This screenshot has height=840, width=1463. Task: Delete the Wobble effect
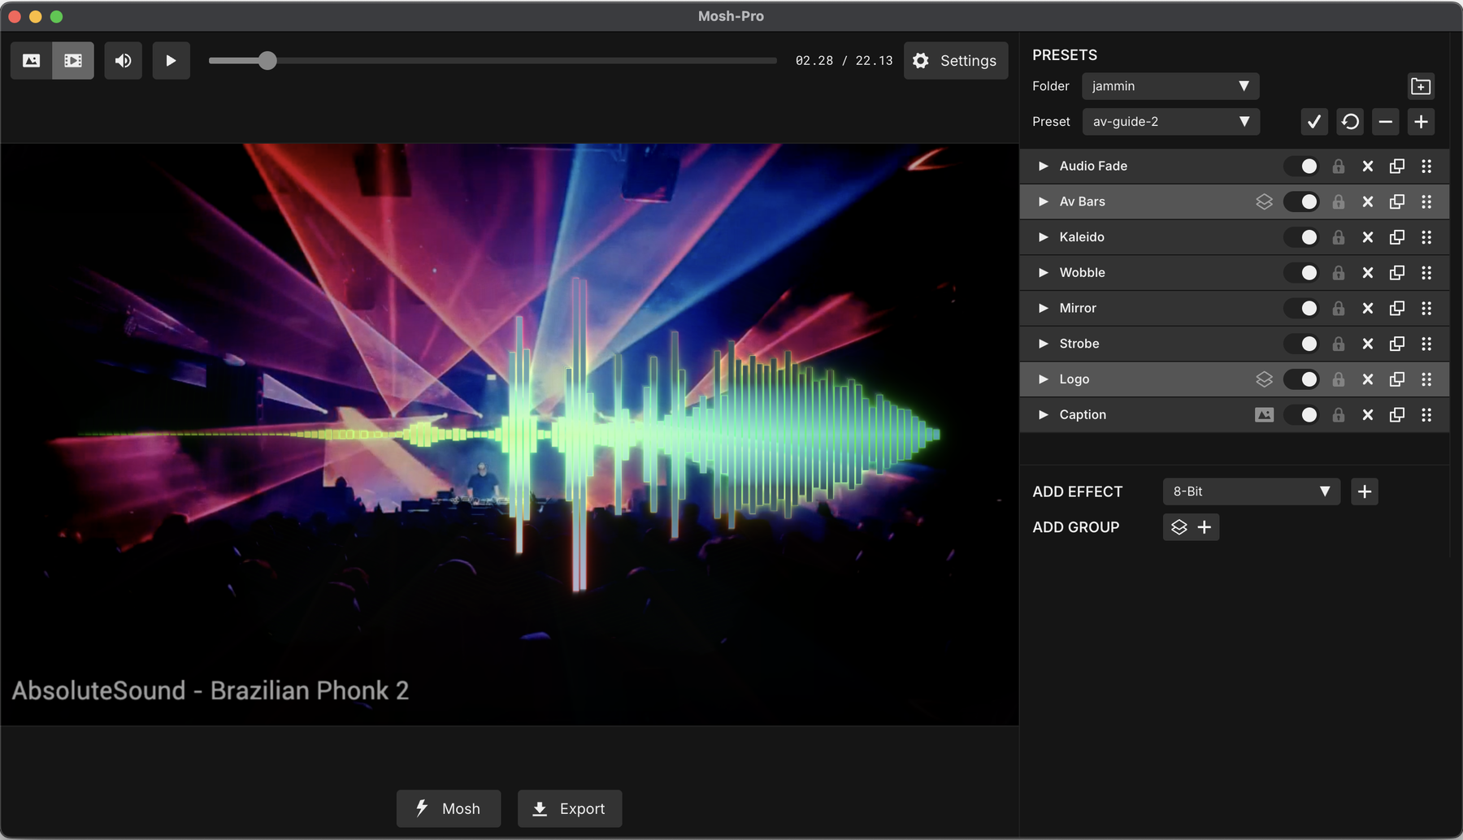click(x=1368, y=273)
